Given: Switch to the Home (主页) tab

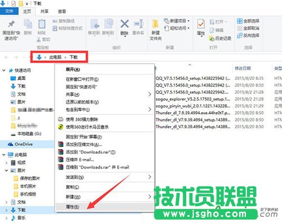Looking at the screenshot, I should tap(27, 11).
